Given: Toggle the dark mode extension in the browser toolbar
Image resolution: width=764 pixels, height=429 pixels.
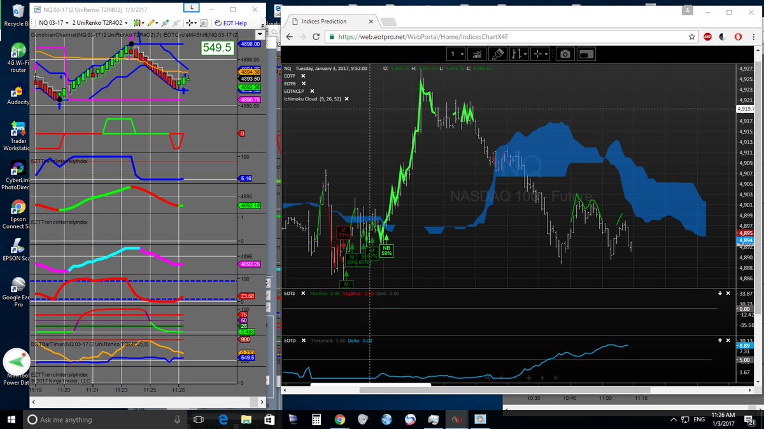Looking at the screenshot, I should pyautogui.click(x=722, y=37).
